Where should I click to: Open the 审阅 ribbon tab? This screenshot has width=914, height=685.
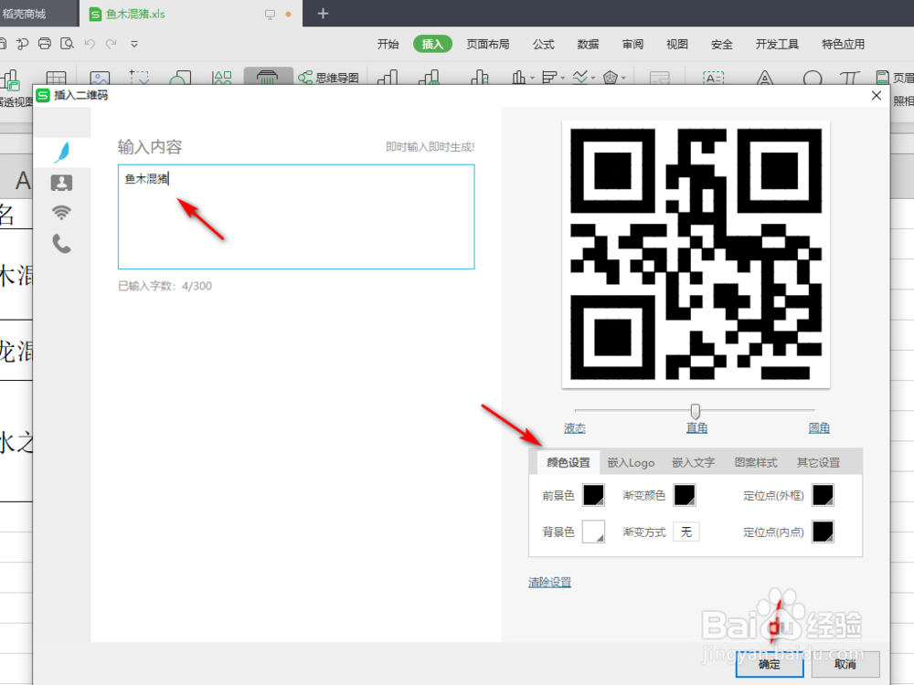(x=632, y=44)
